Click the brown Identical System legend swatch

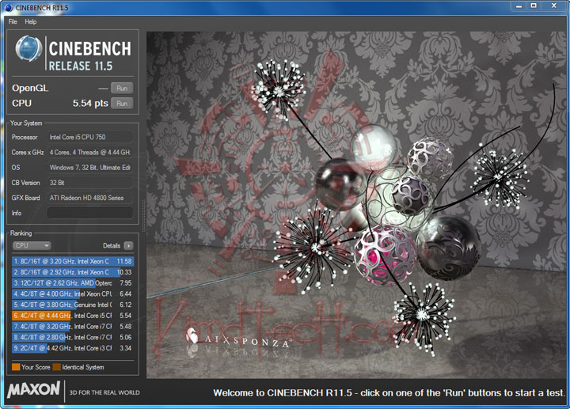tap(57, 367)
